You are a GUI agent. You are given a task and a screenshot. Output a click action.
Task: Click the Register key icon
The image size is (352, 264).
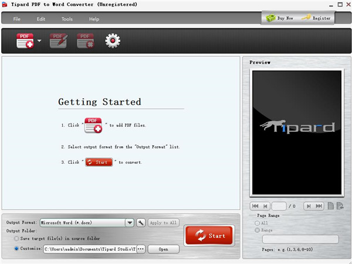(306, 17)
